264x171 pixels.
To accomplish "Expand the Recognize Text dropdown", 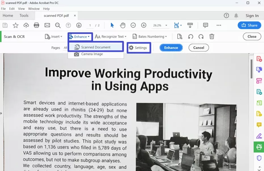I will click(111, 37).
